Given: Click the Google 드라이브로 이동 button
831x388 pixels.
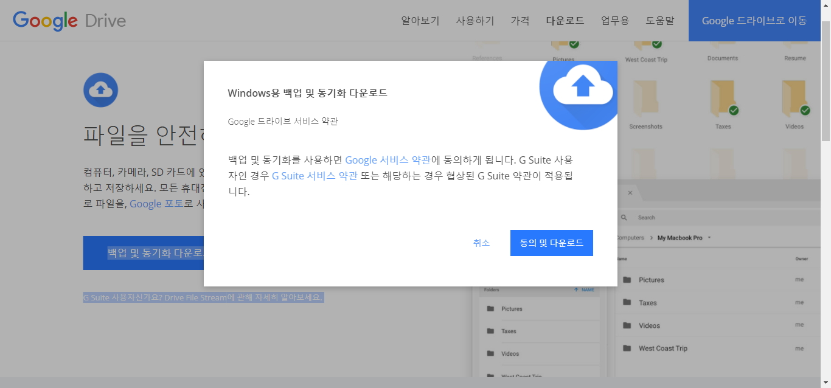Looking at the screenshot, I should pyautogui.click(x=754, y=21).
